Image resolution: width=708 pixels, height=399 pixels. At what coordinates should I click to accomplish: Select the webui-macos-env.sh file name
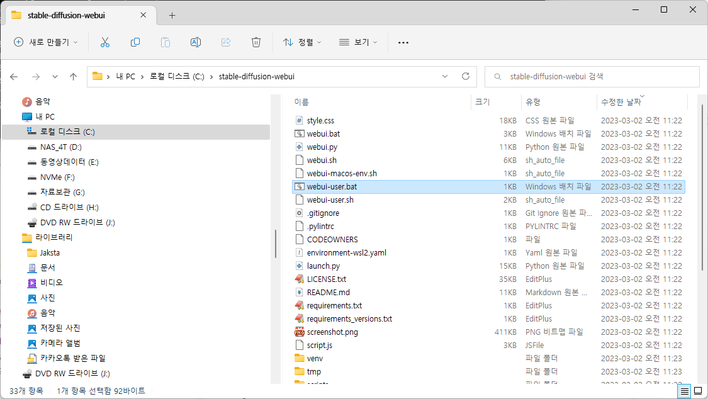pyautogui.click(x=342, y=173)
